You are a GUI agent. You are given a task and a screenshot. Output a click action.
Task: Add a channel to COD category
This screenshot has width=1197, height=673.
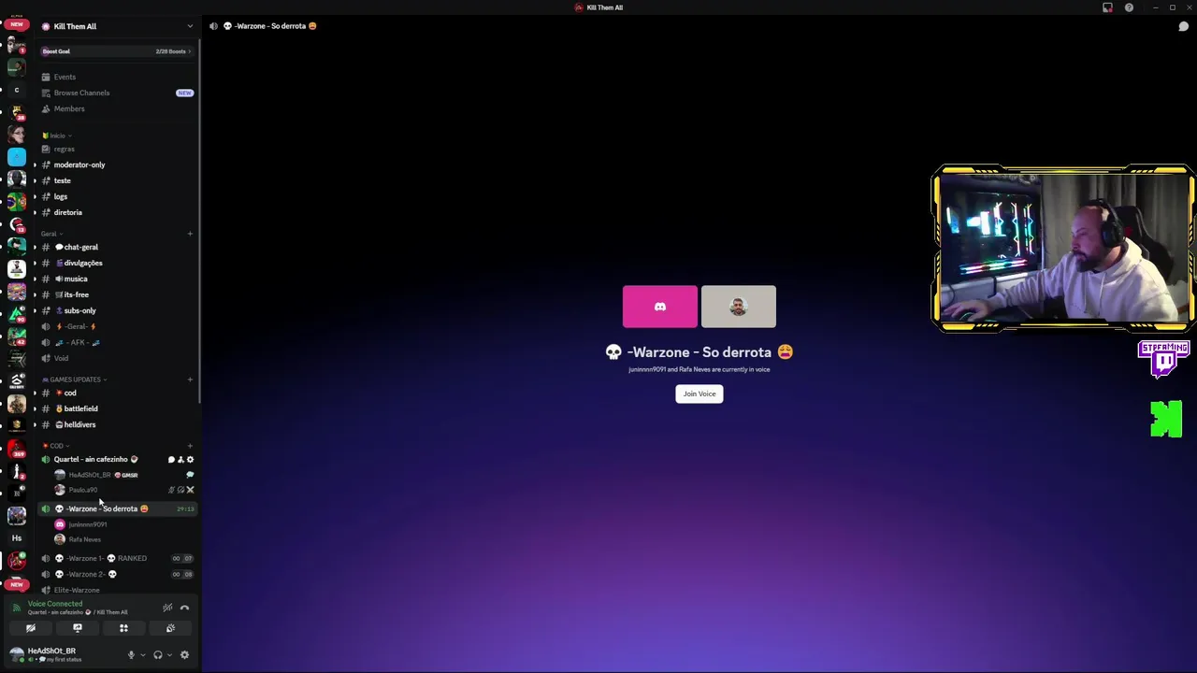(190, 446)
